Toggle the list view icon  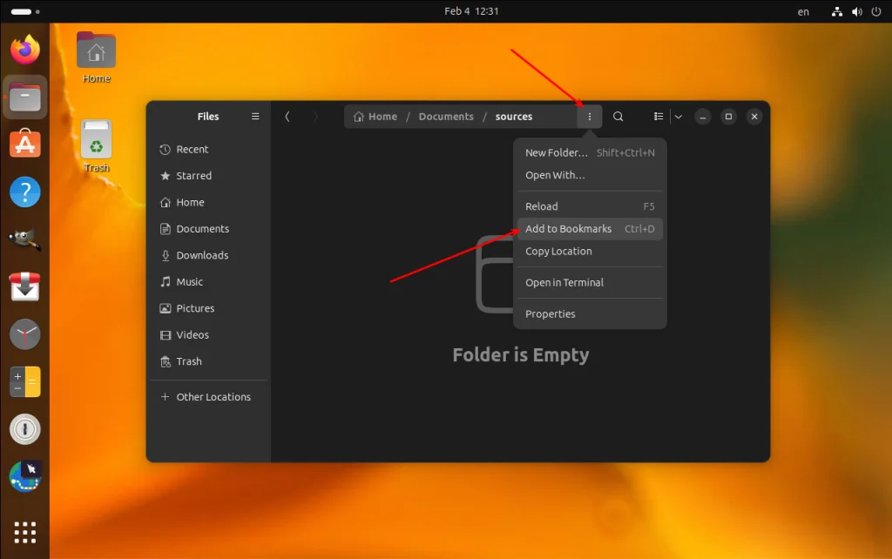pos(659,117)
